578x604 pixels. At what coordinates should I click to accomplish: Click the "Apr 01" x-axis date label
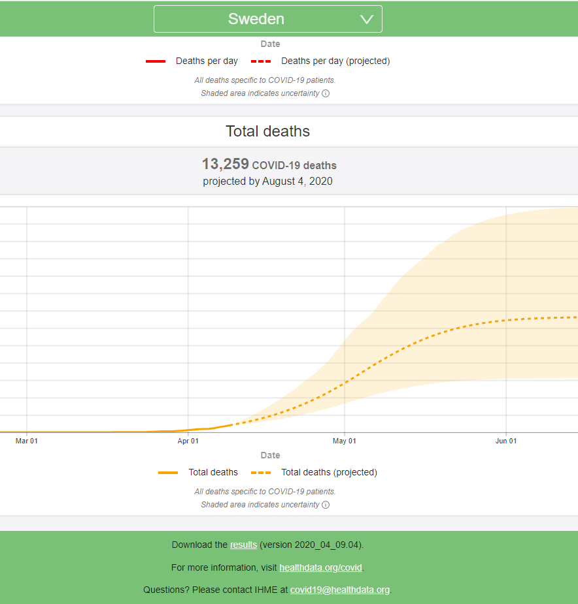coord(188,441)
